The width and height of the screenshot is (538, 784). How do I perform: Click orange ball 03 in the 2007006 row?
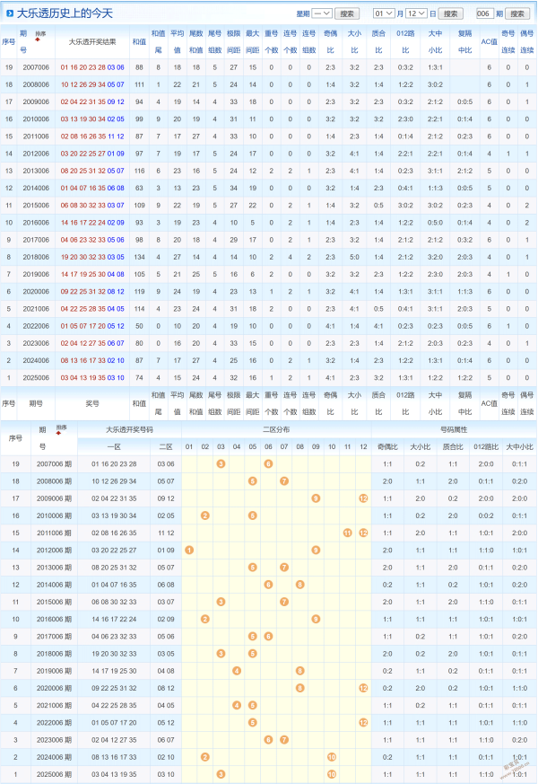[x=221, y=463]
